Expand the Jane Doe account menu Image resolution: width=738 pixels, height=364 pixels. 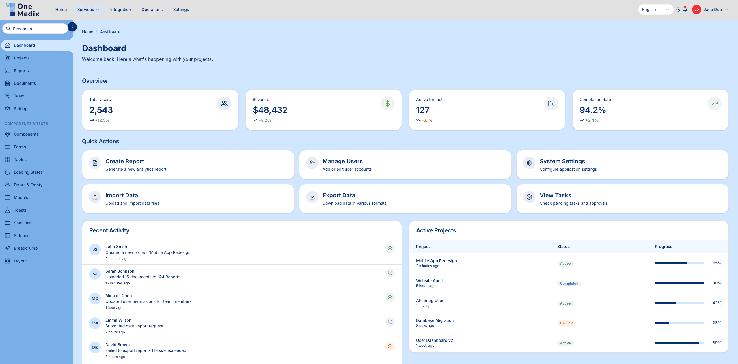coord(712,9)
